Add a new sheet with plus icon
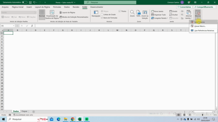218x122 pixels. pyautogui.click(x=33, y=111)
